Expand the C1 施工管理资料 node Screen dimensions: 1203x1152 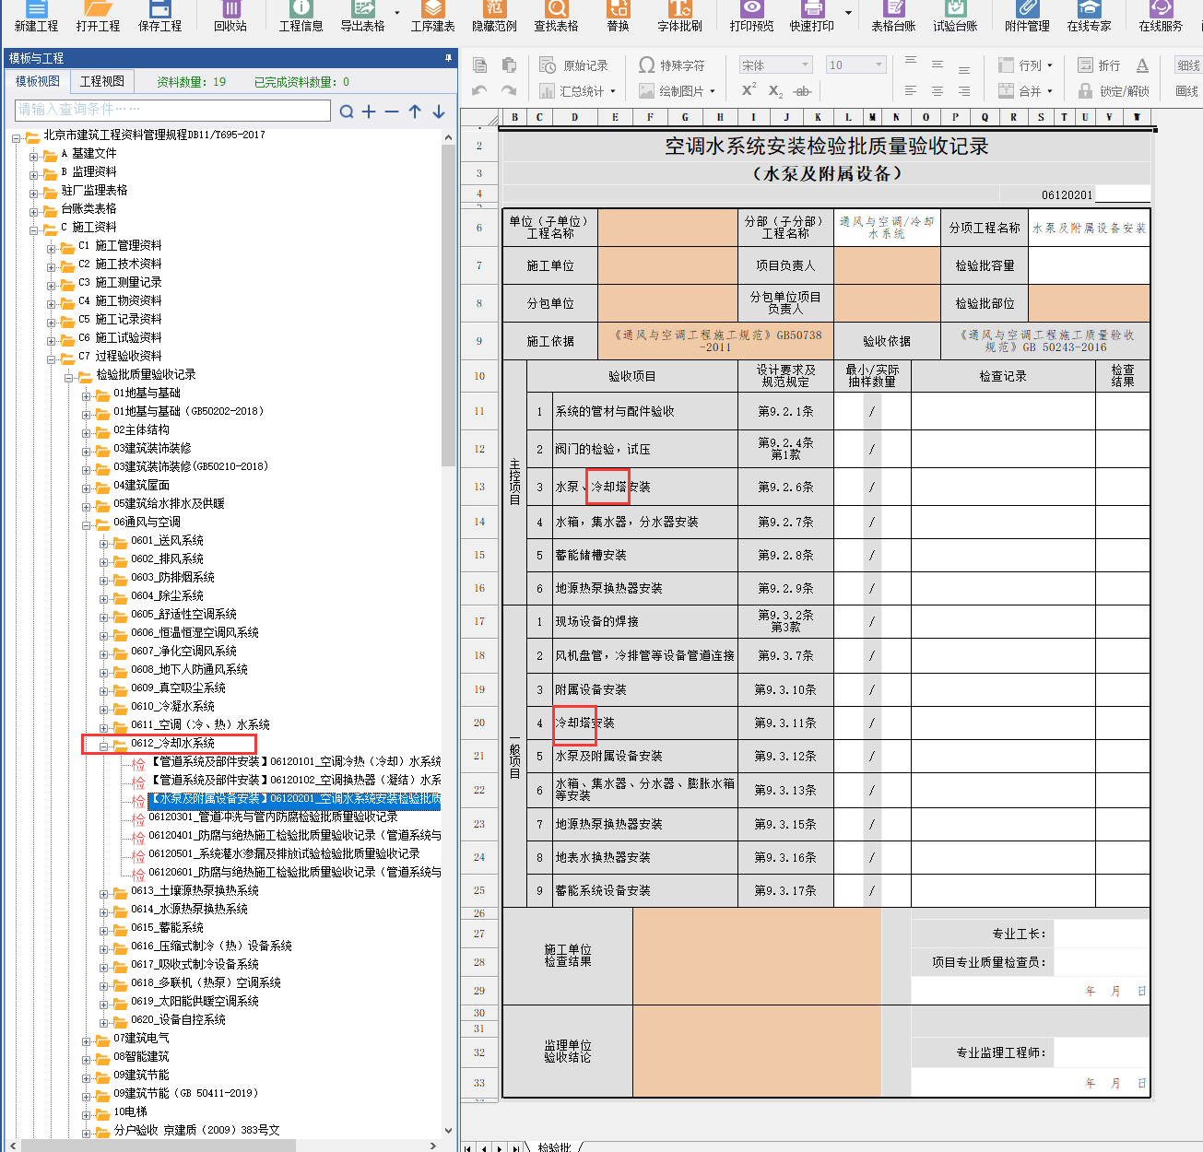52,248
